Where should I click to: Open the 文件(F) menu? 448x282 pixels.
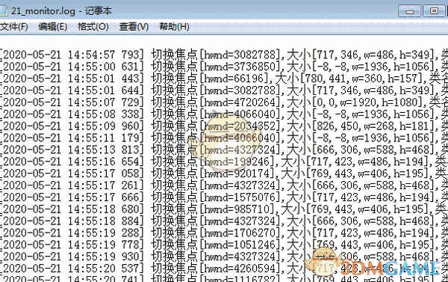pos(13,27)
